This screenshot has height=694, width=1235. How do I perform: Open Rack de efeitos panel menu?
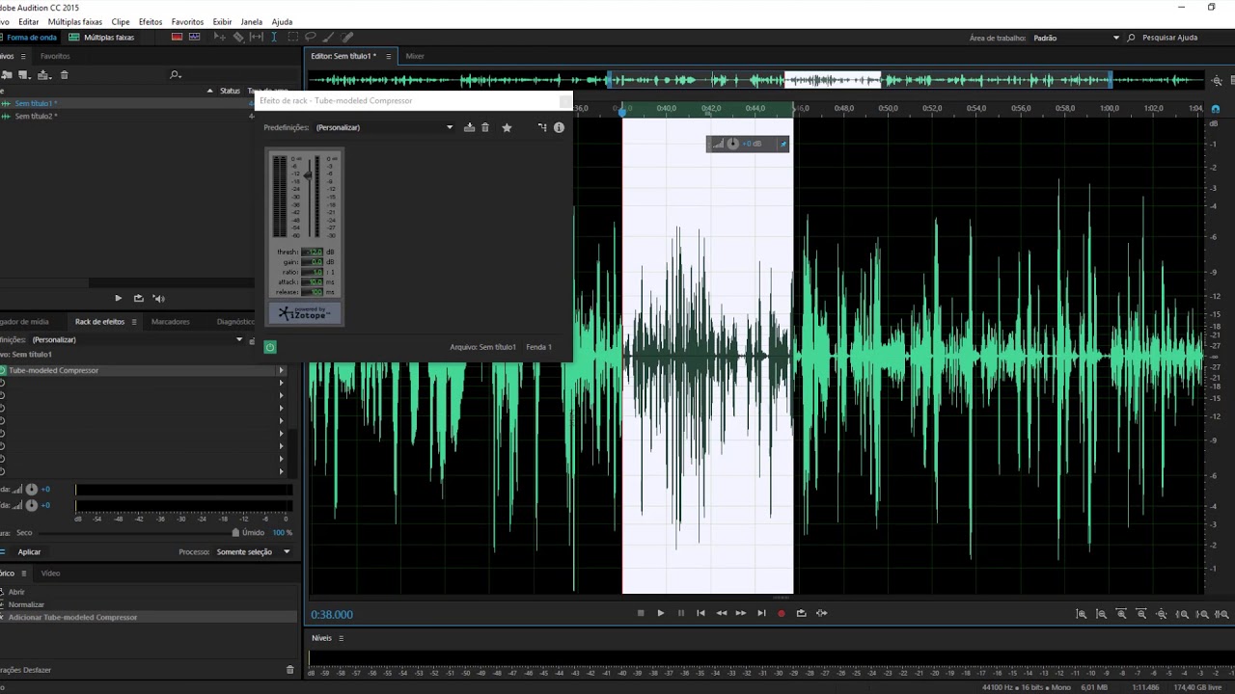pos(134,322)
